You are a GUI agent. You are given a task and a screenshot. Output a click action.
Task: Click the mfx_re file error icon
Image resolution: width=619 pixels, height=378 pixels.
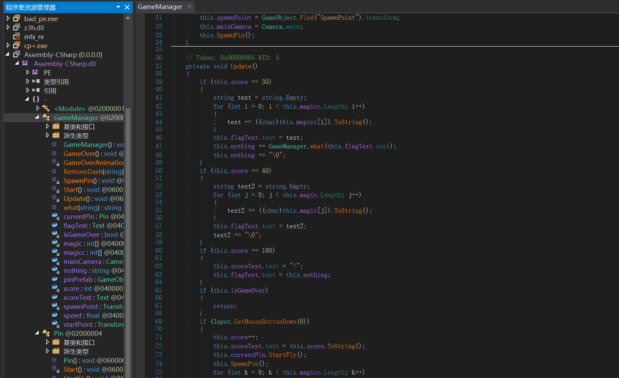(x=17, y=36)
